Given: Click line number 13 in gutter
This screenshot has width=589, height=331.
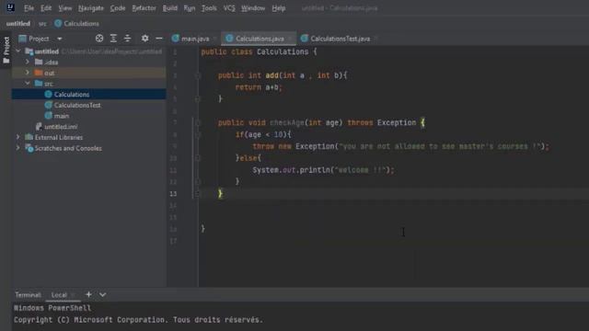Looking at the screenshot, I should 173,194.
